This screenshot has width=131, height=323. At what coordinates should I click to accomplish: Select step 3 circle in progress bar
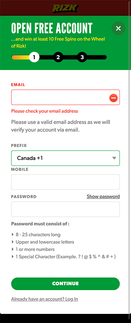82,57
